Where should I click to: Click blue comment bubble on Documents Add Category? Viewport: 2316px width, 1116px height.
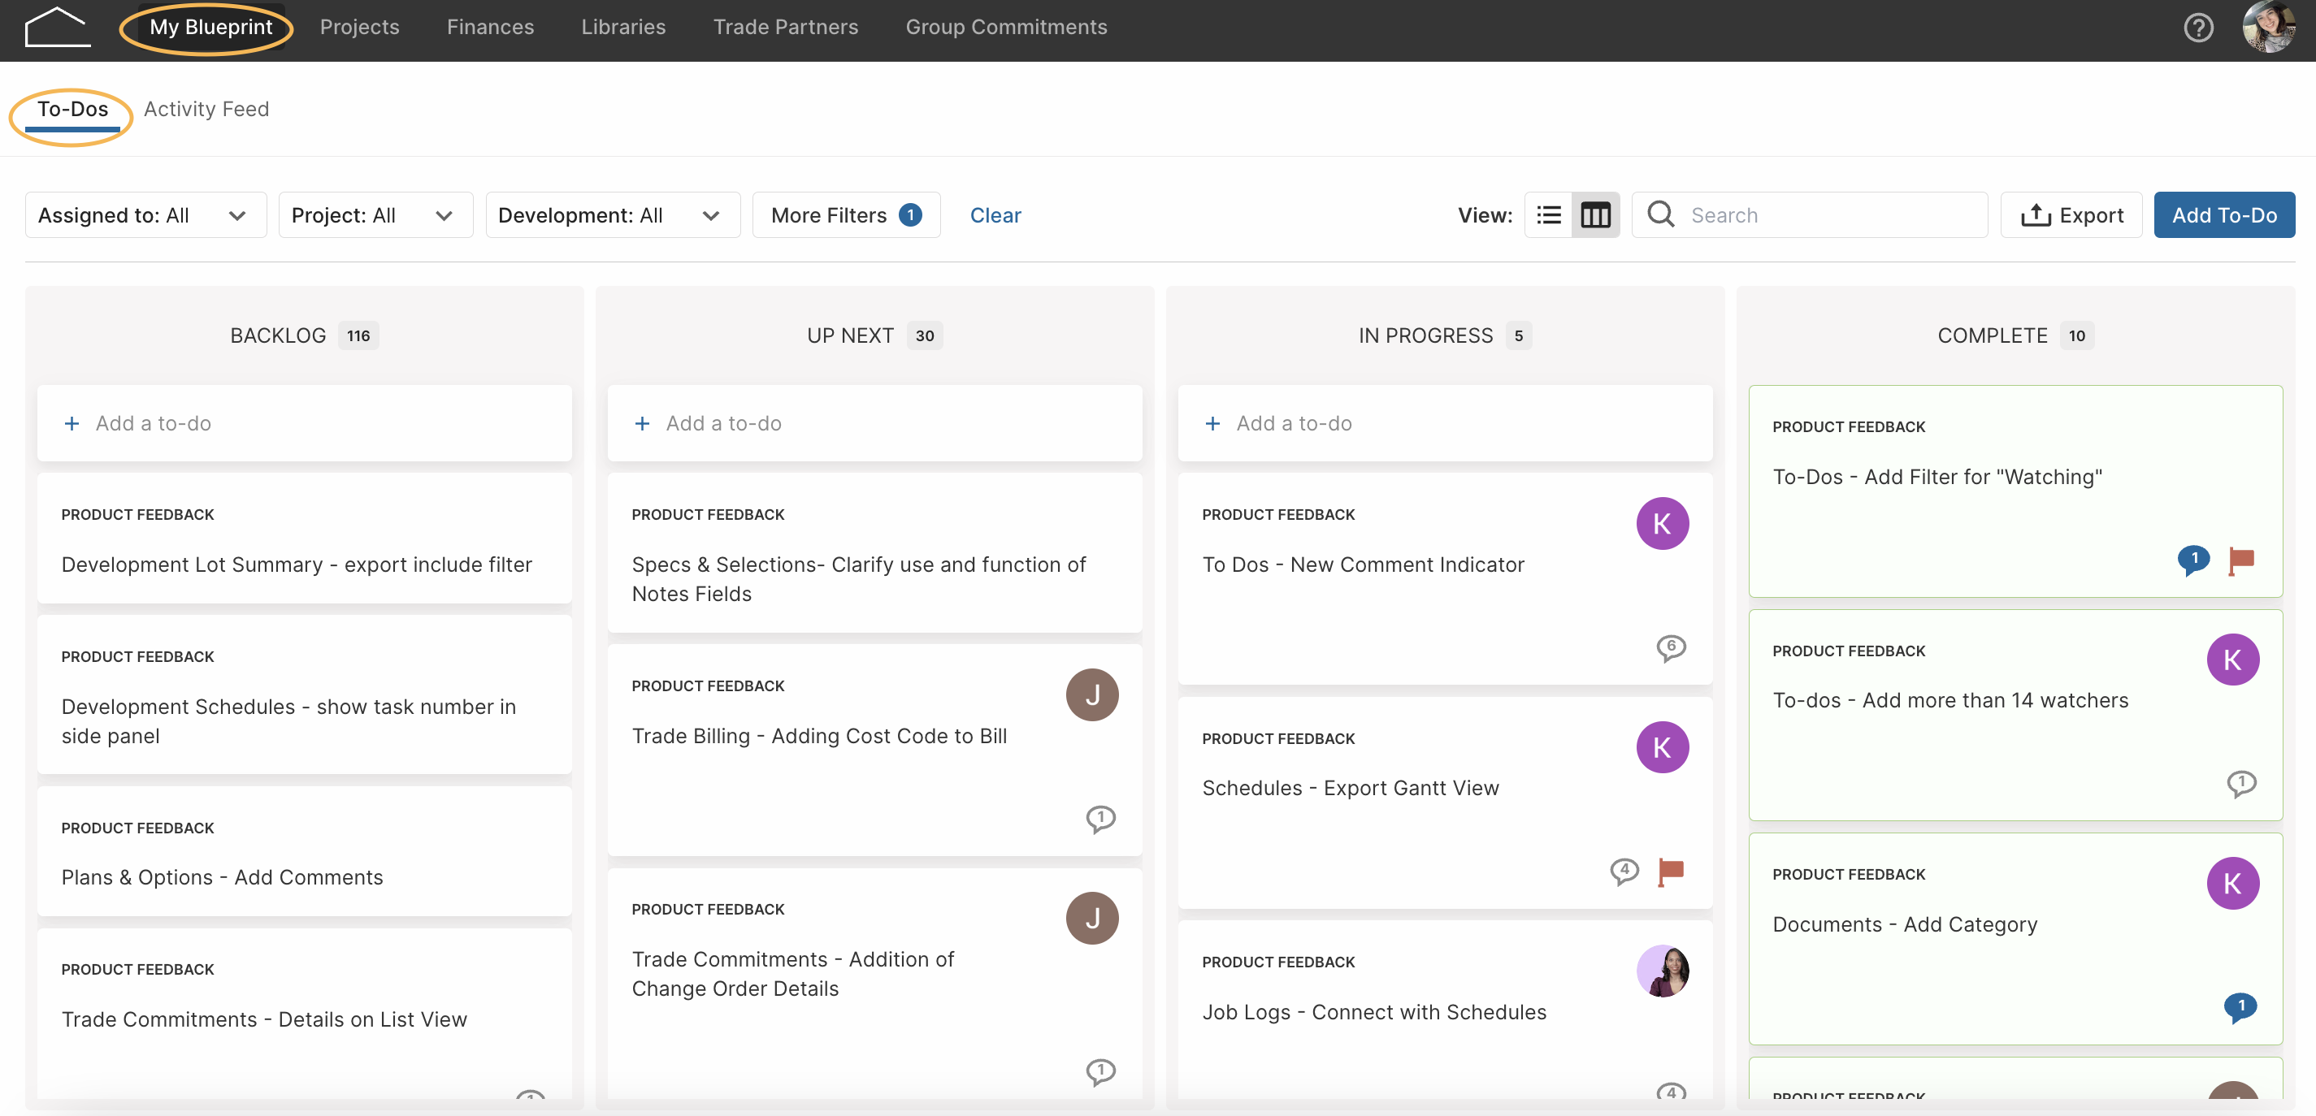click(2240, 1007)
